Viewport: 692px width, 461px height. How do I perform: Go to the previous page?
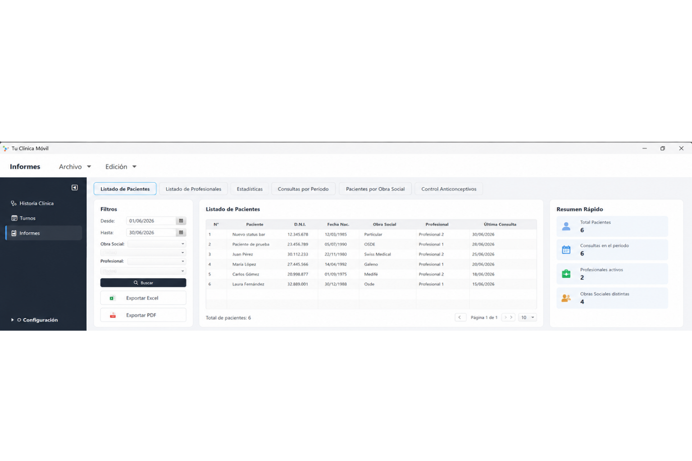[x=460, y=317]
